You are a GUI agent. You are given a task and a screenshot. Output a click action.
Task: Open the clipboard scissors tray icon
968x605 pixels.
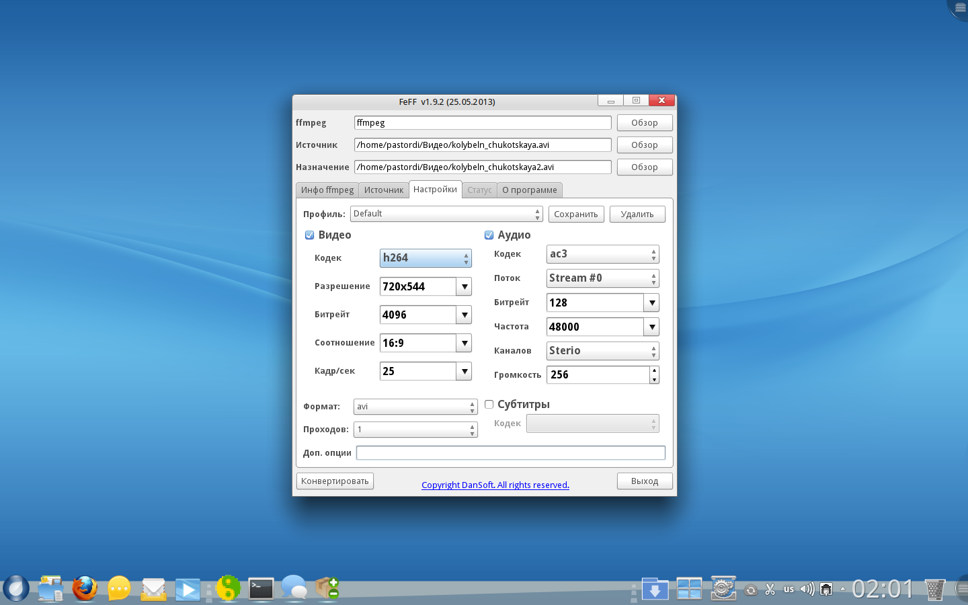click(x=770, y=590)
